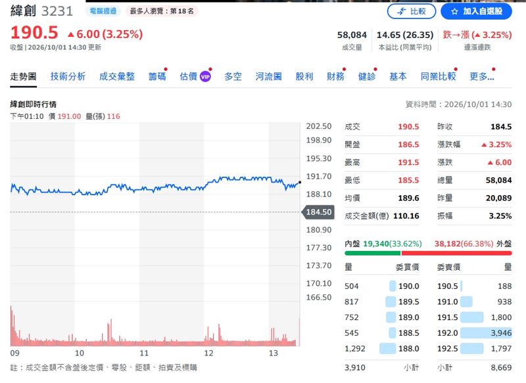Open the 河流圖 tab
Screen dimensions: 526x383
coord(268,76)
